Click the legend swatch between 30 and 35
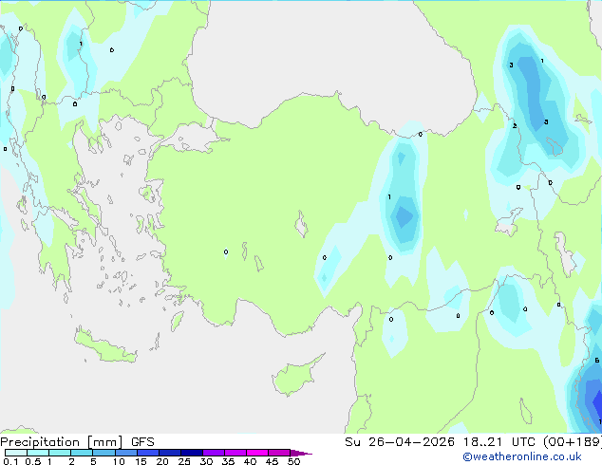The width and height of the screenshot is (602, 465). 214,453
